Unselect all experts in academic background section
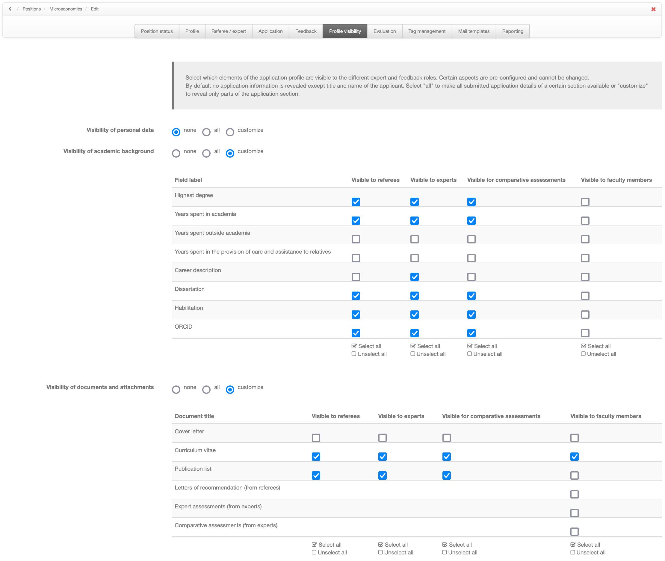The height and width of the screenshot is (561, 665). point(412,354)
